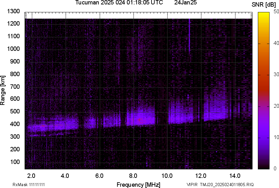Click the range tick label '1000'
Viewport: 279px width, 188px height.
13,49
